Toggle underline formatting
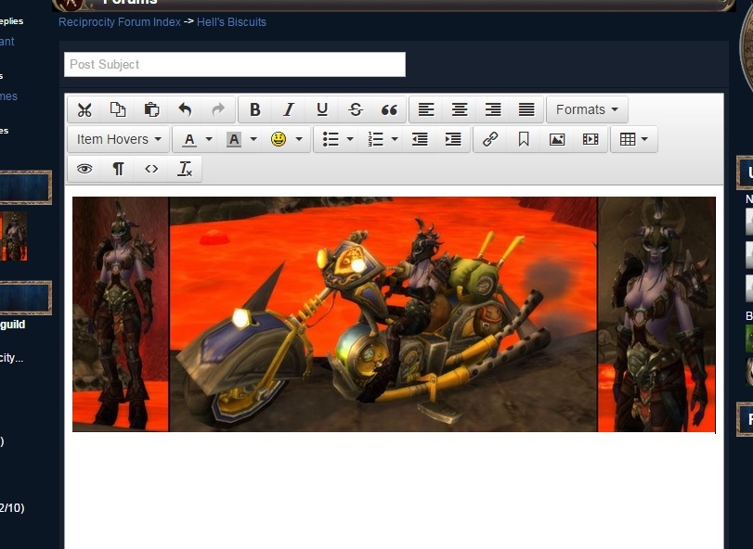This screenshot has height=549, width=753. [322, 109]
